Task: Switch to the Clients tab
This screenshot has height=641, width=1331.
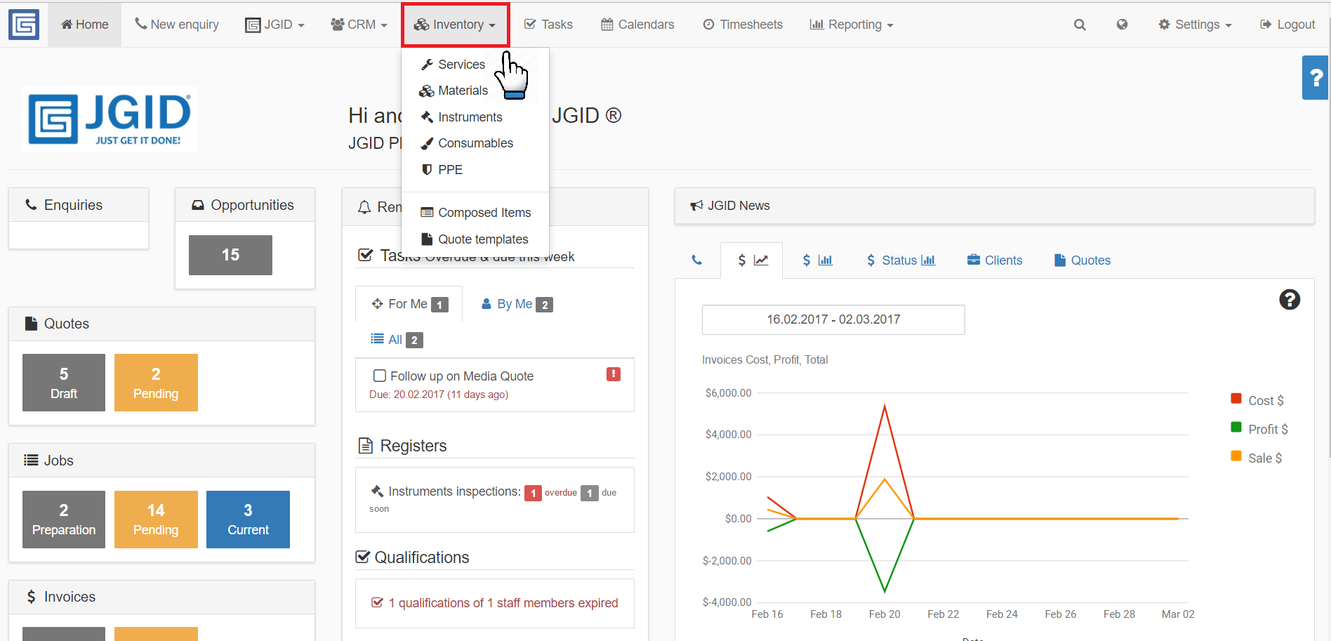Action: point(995,260)
